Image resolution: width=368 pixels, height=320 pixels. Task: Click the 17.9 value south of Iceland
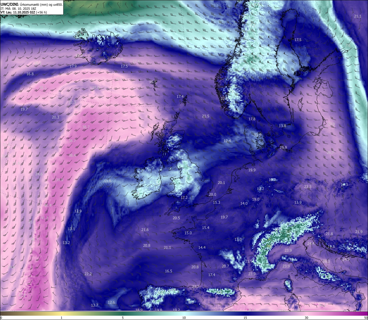tap(73, 66)
